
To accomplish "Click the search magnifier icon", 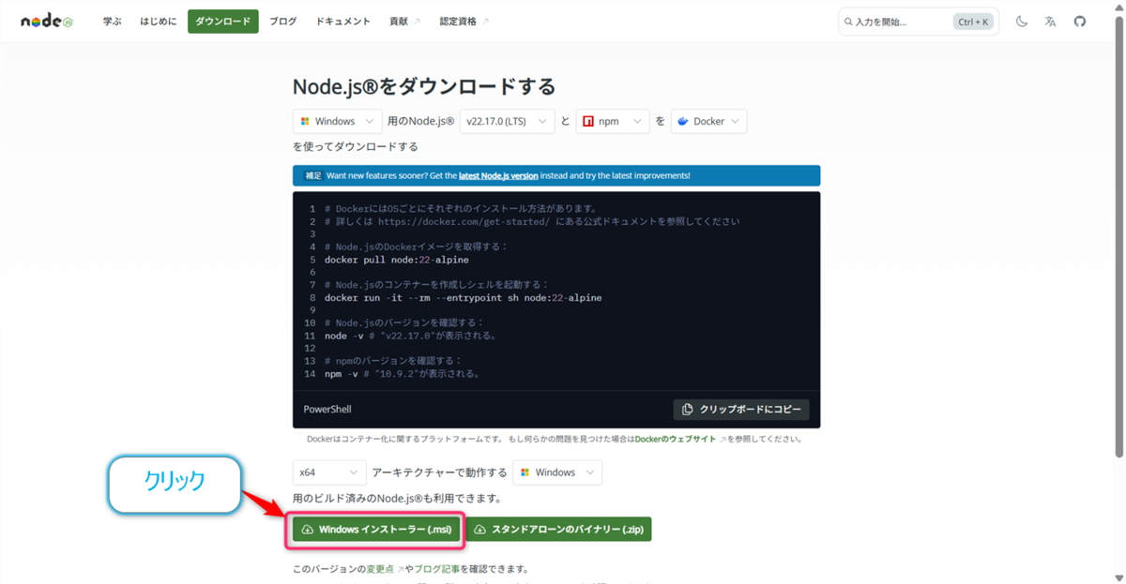I will click(848, 22).
